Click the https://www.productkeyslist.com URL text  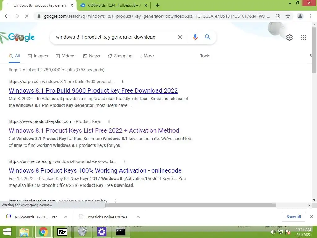pos(41,121)
